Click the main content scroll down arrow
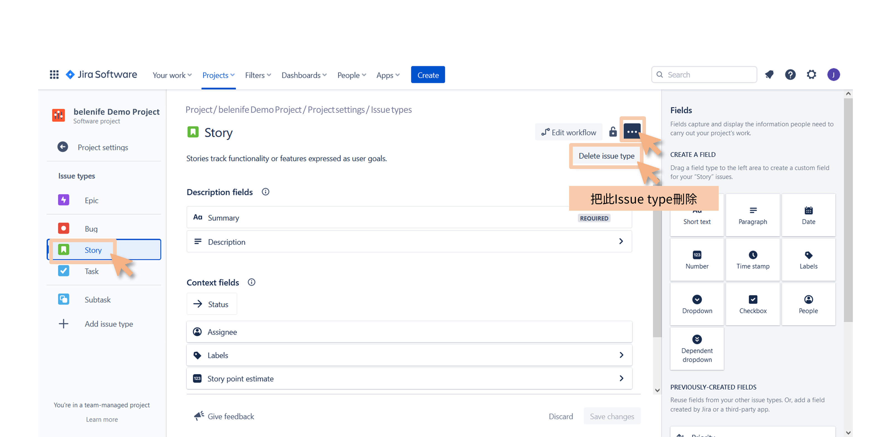The image size is (891, 437). point(657,390)
